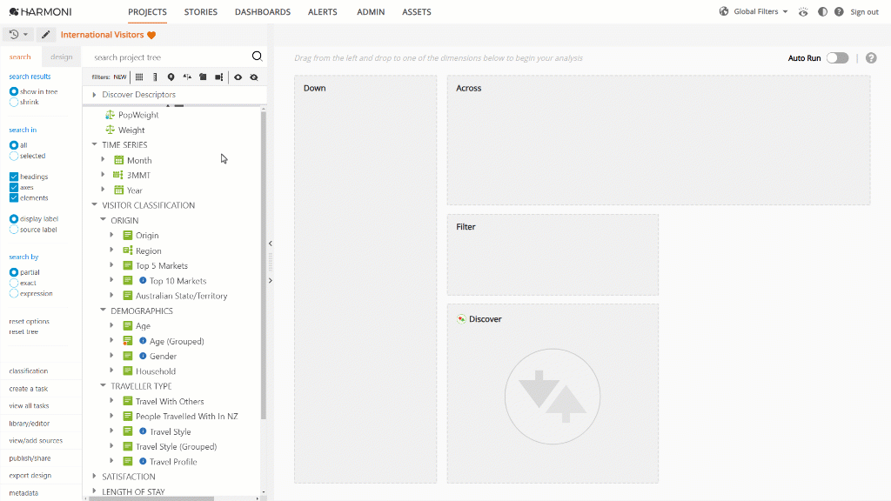
Task: Click the search magnifier icon
Action: pos(257,56)
